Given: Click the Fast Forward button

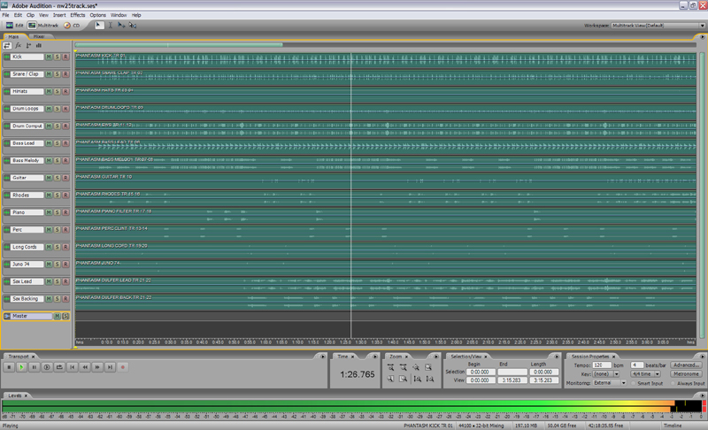Looking at the screenshot, I should pyautogui.click(x=97, y=367).
